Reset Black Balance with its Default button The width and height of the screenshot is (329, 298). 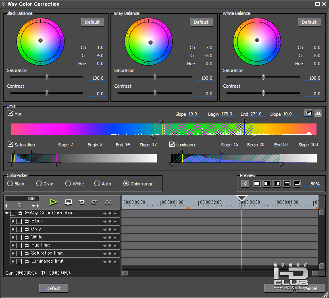pyautogui.click(x=92, y=22)
